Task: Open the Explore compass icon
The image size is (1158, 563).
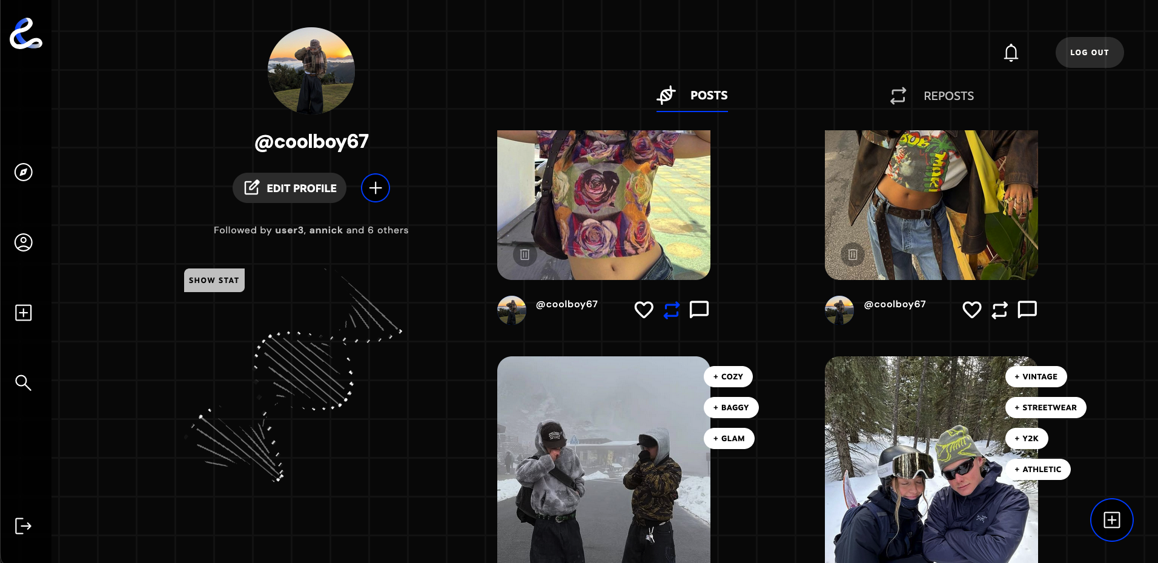Action: coord(24,172)
